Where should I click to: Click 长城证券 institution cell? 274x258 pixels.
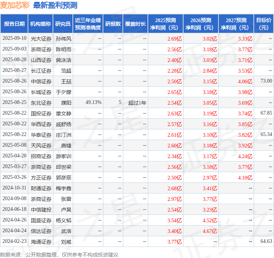click(41, 92)
